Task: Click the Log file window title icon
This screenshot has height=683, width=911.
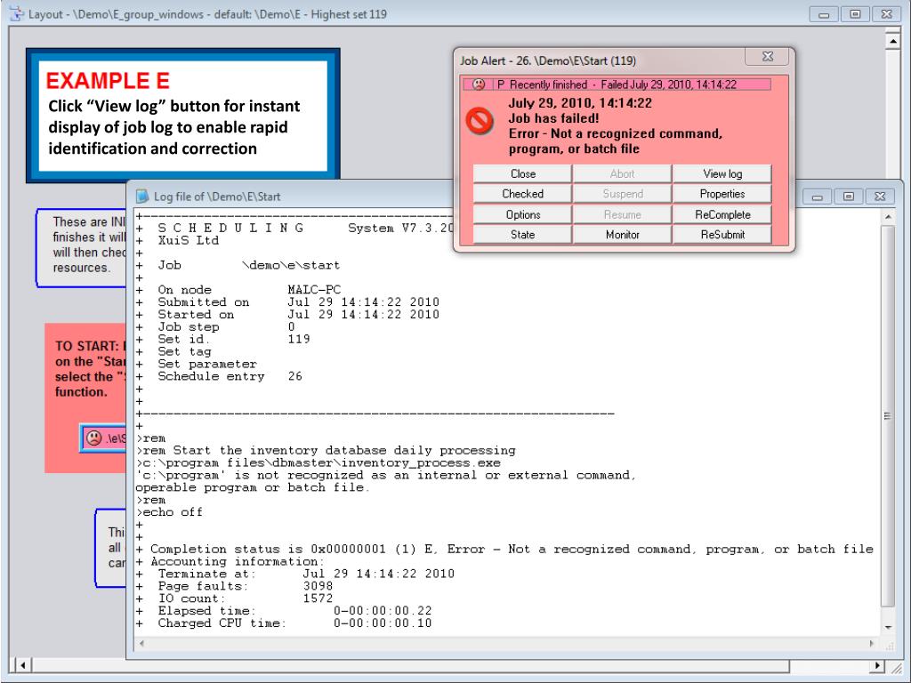Action: click(x=141, y=197)
